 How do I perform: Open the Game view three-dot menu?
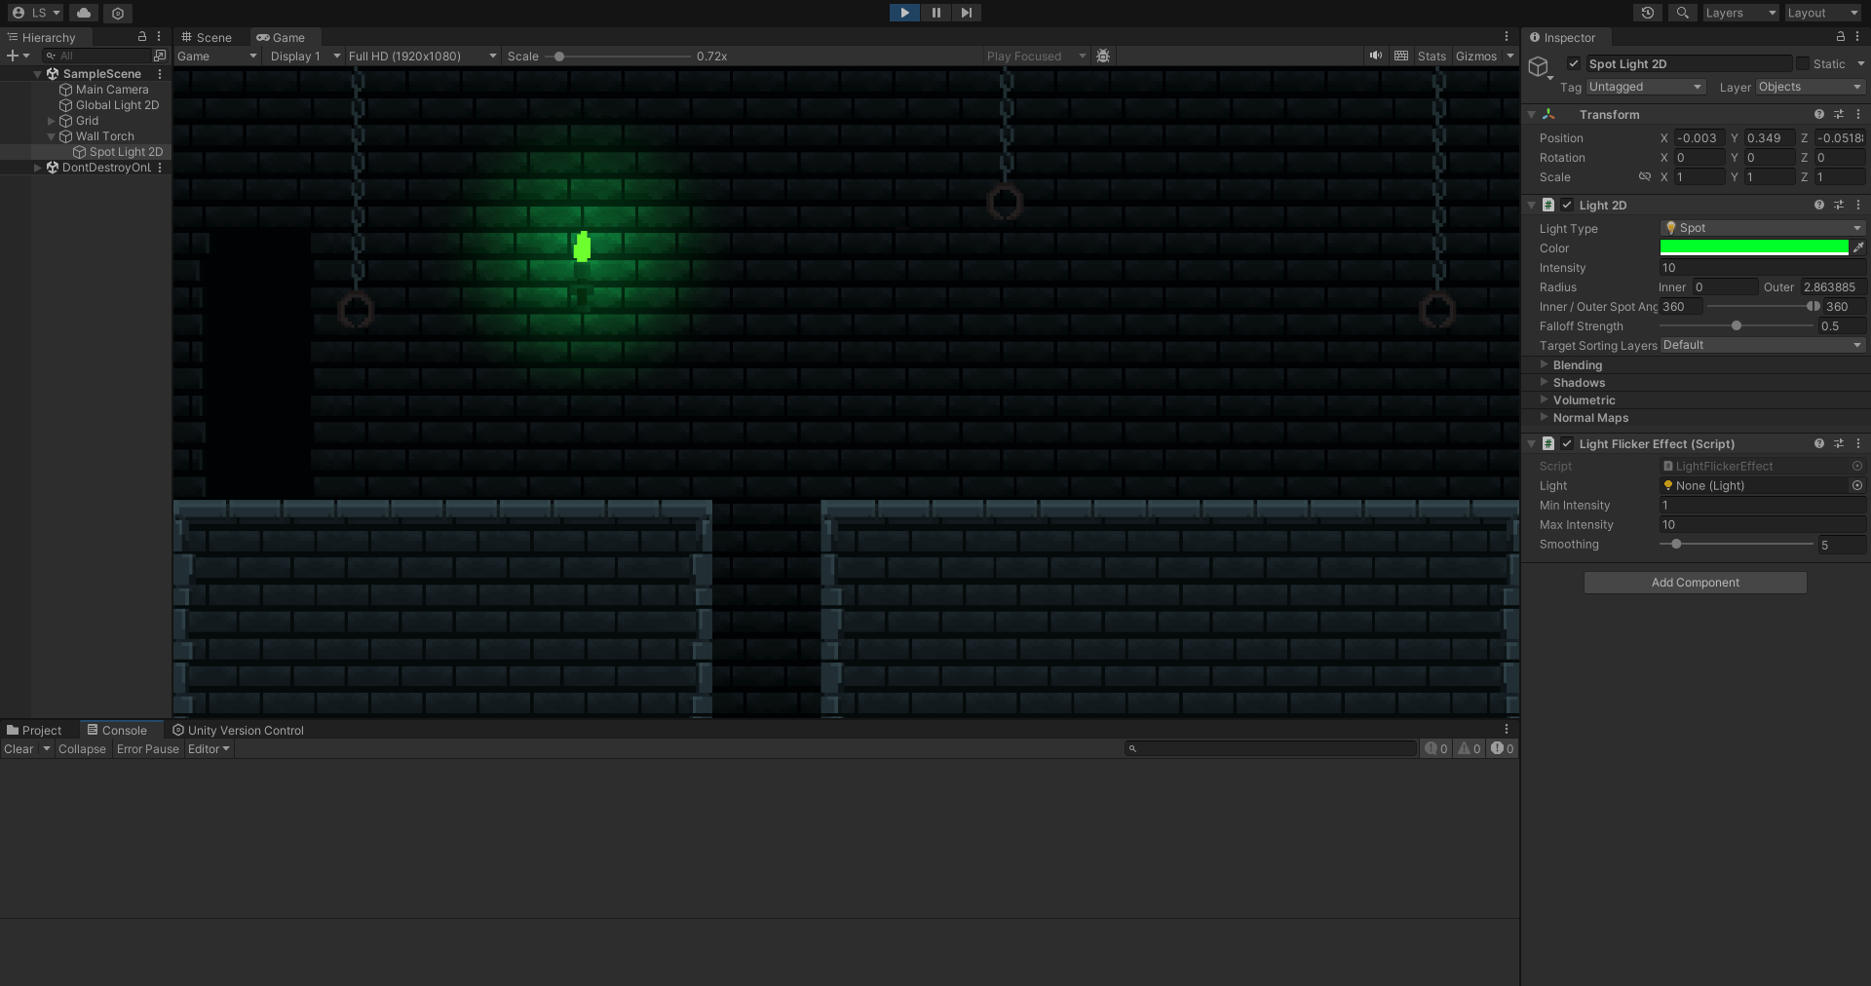pyautogui.click(x=1507, y=36)
